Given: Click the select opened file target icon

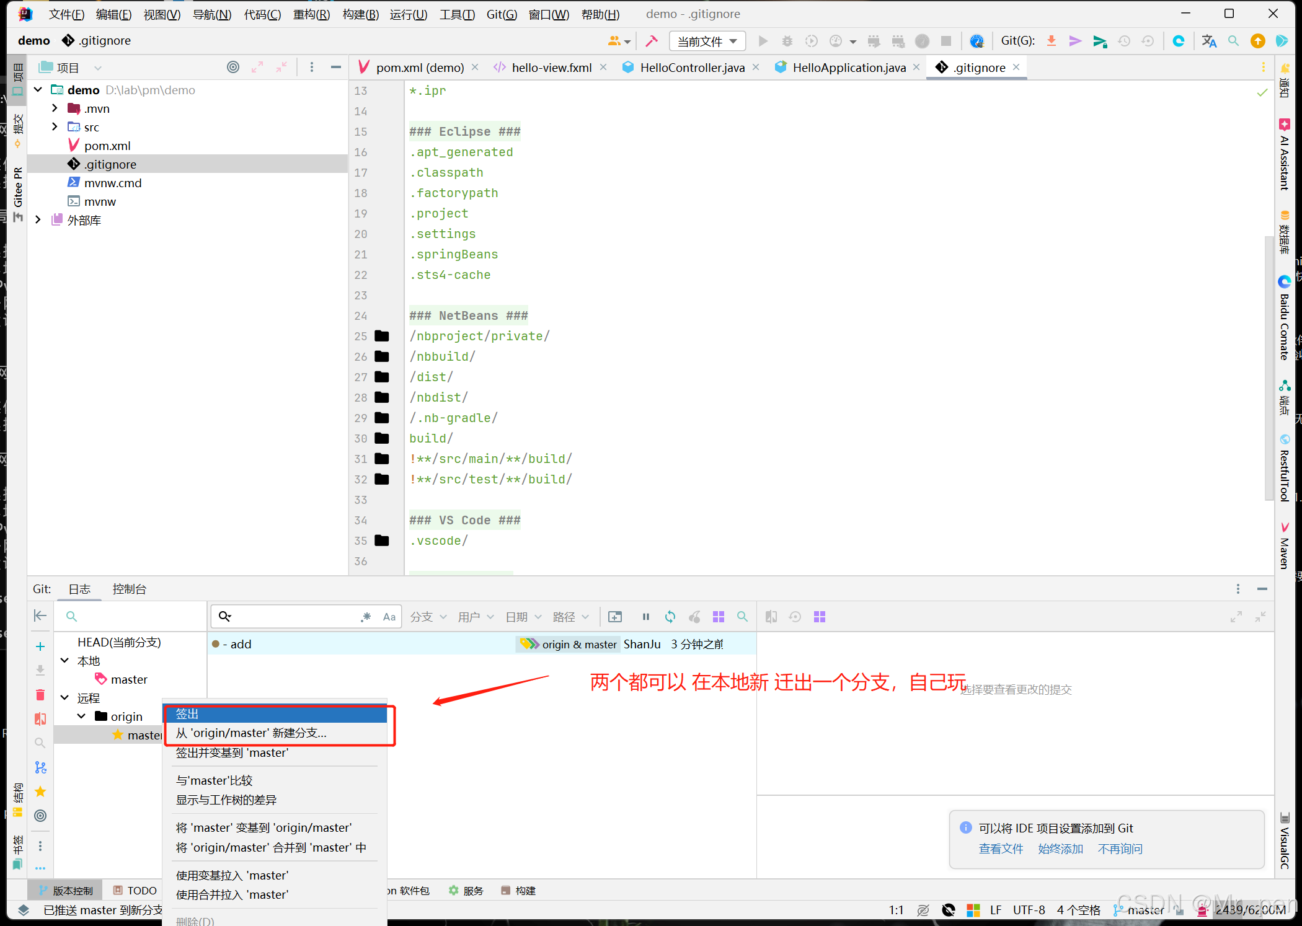Looking at the screenshot, I should [x=233, y=67].
